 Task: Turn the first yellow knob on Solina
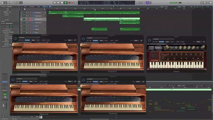click(x=167, y=47)
